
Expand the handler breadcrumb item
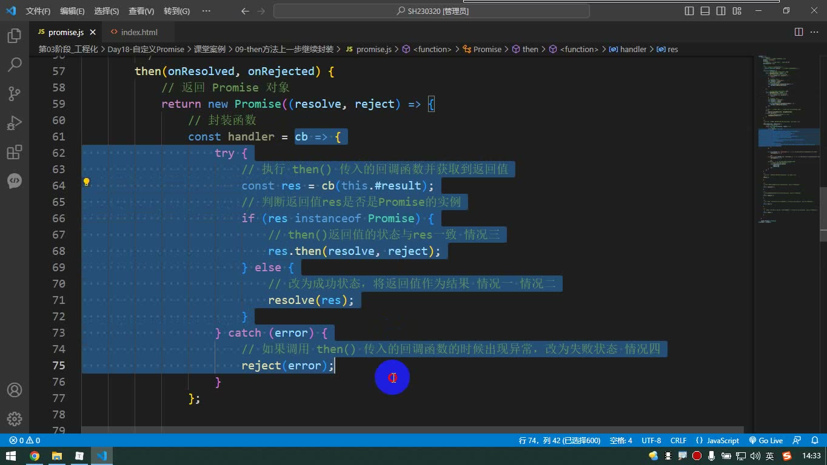click(628, 49)
